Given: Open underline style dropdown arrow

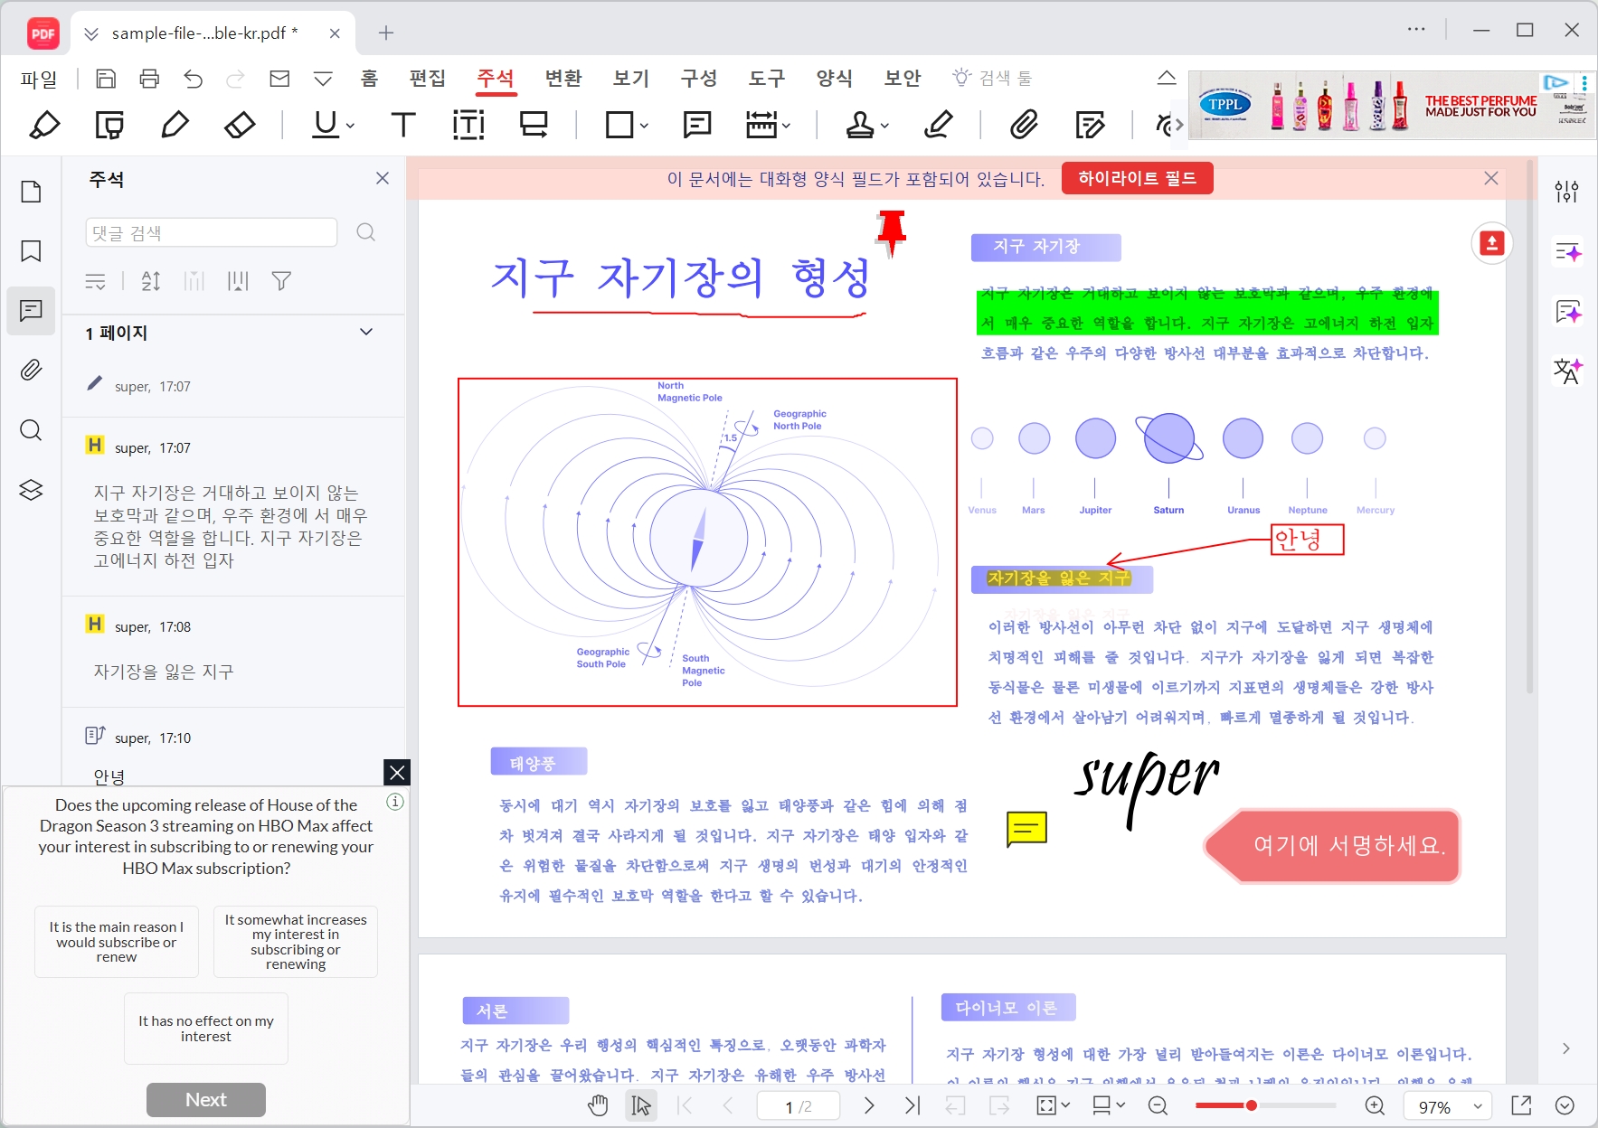Looking at the screenshot, I should [x=350, y=126].
